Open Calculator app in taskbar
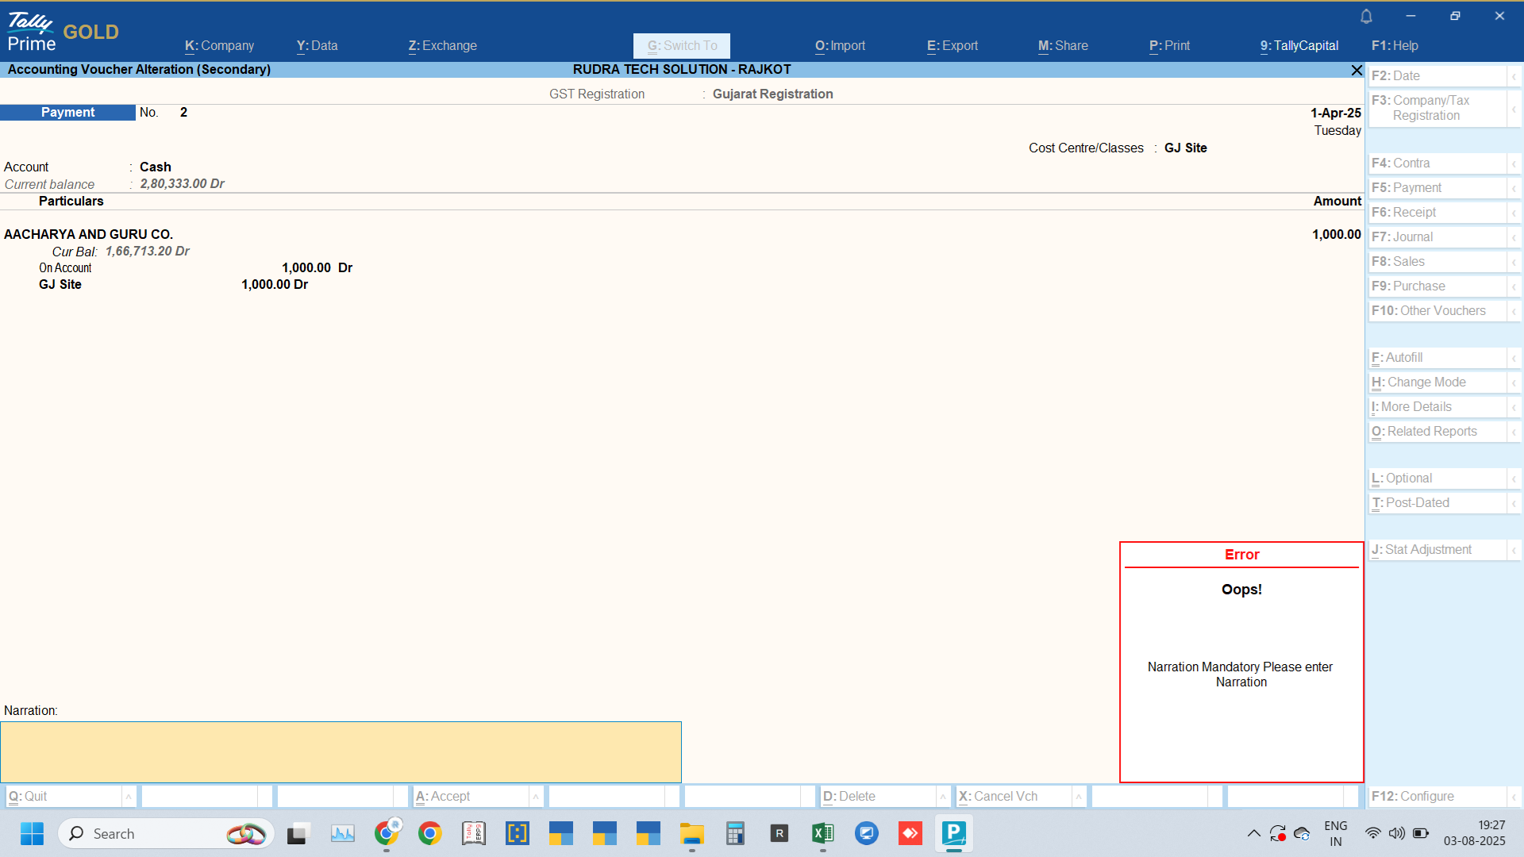The height and width of the screenshot is (857, 1524). pyautogui.click(x=735, y=833)
